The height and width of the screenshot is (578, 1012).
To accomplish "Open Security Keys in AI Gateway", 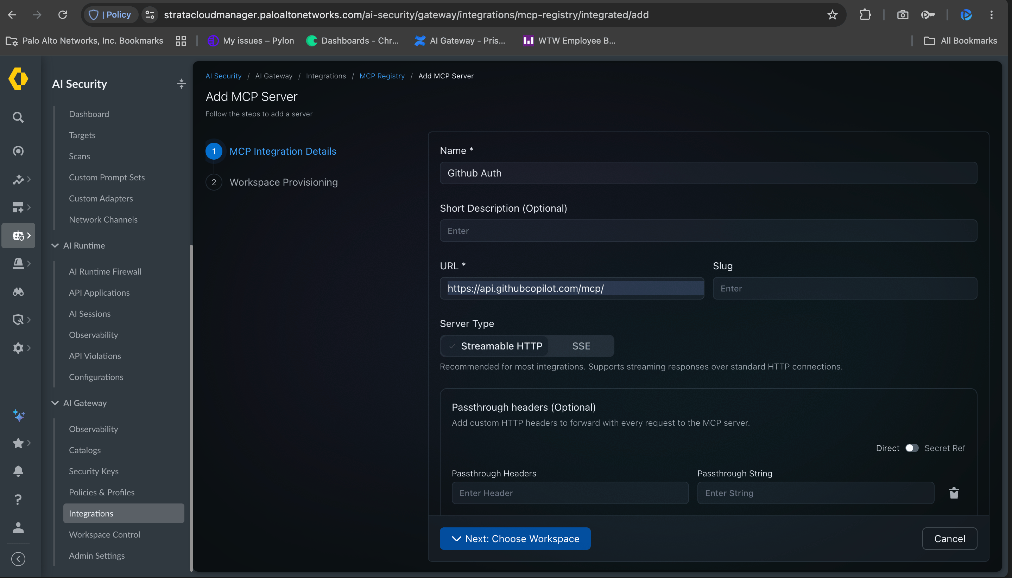I will click(94, 471).
